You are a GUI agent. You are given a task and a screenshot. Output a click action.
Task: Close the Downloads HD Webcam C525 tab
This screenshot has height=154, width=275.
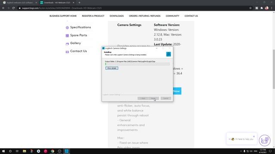tap(73, 3)
